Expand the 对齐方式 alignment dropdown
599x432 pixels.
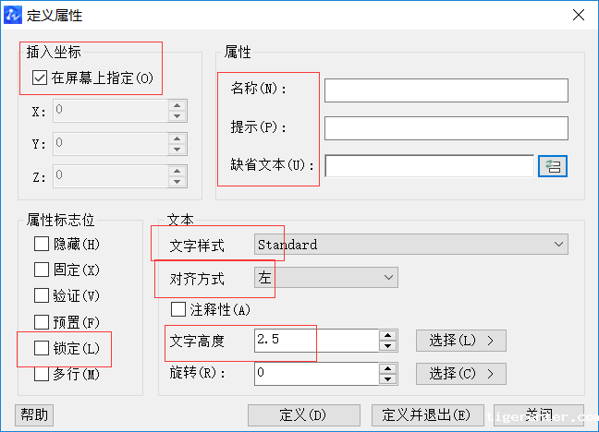324,278
